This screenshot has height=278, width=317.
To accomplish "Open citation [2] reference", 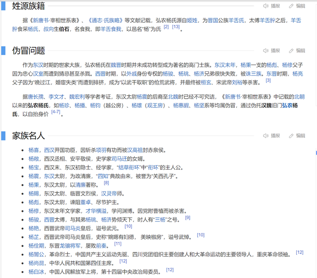I will pyautogui.click(x=166, y=27).
